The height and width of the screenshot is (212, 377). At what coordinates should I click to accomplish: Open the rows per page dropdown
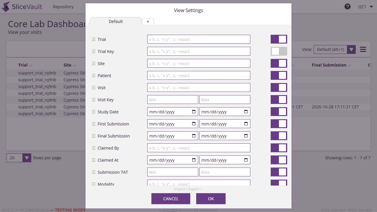19,158
